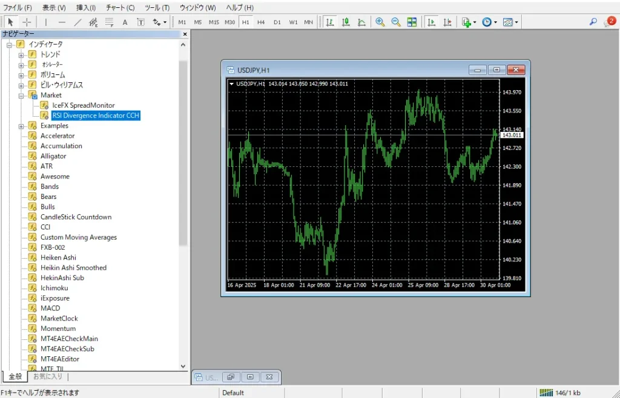Expand the トレンド folder
The image size is (620, 398).
pyautogui.click(x=21, y=55)
